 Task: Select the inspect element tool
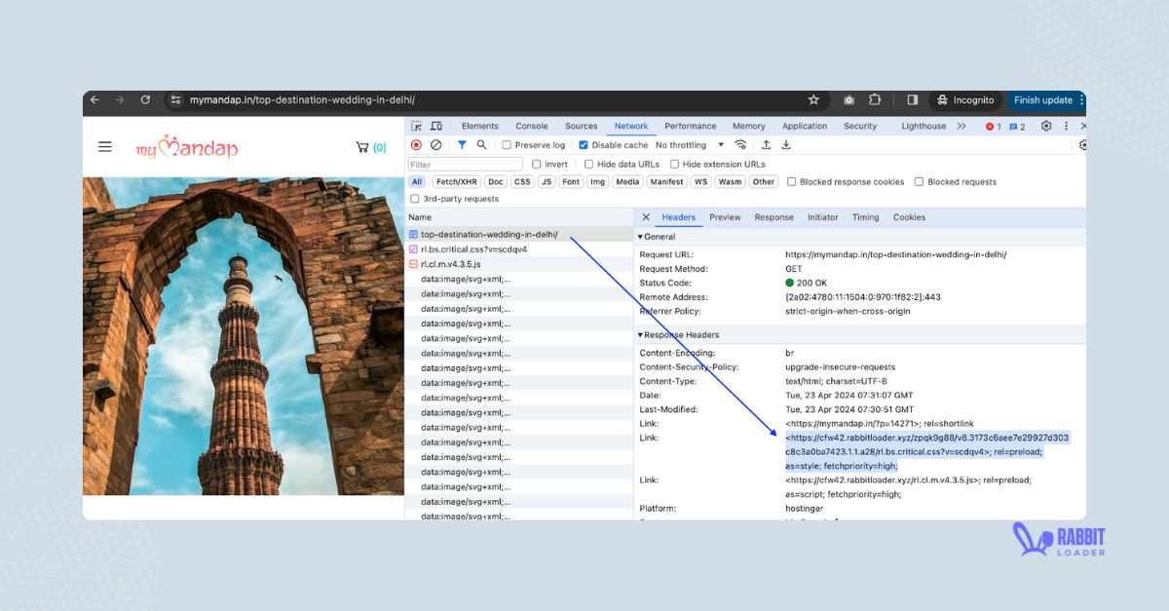(417, 126)
